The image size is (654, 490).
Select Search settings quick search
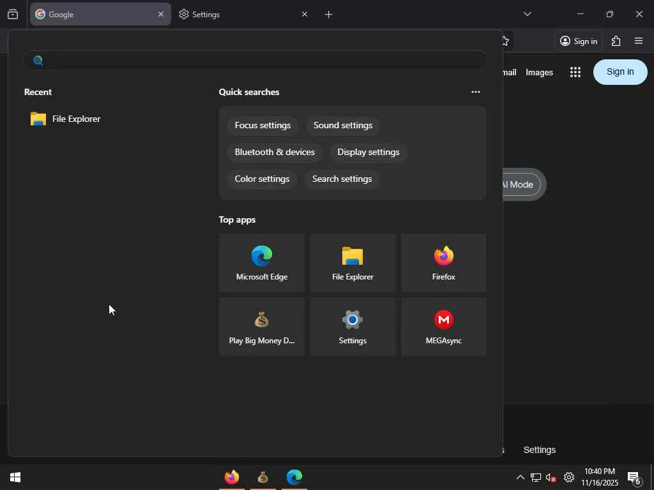[x=342, y=179]
